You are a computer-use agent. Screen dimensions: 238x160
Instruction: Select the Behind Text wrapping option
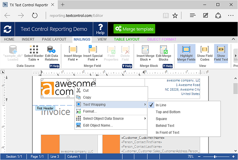coord(184,126)
